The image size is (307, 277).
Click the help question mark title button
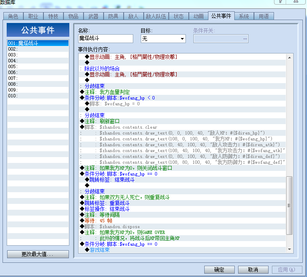pyautogui.click(x=280, y=2)
